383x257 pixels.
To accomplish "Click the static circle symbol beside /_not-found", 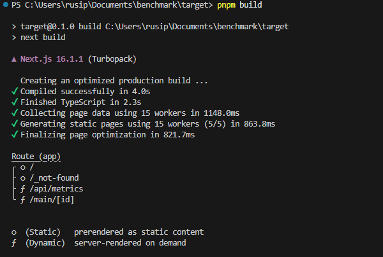I will pos(23,178).
